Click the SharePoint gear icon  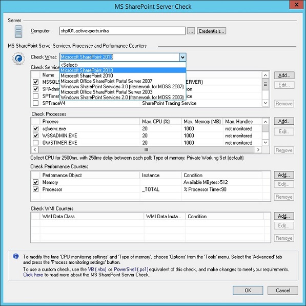(18, 58)
